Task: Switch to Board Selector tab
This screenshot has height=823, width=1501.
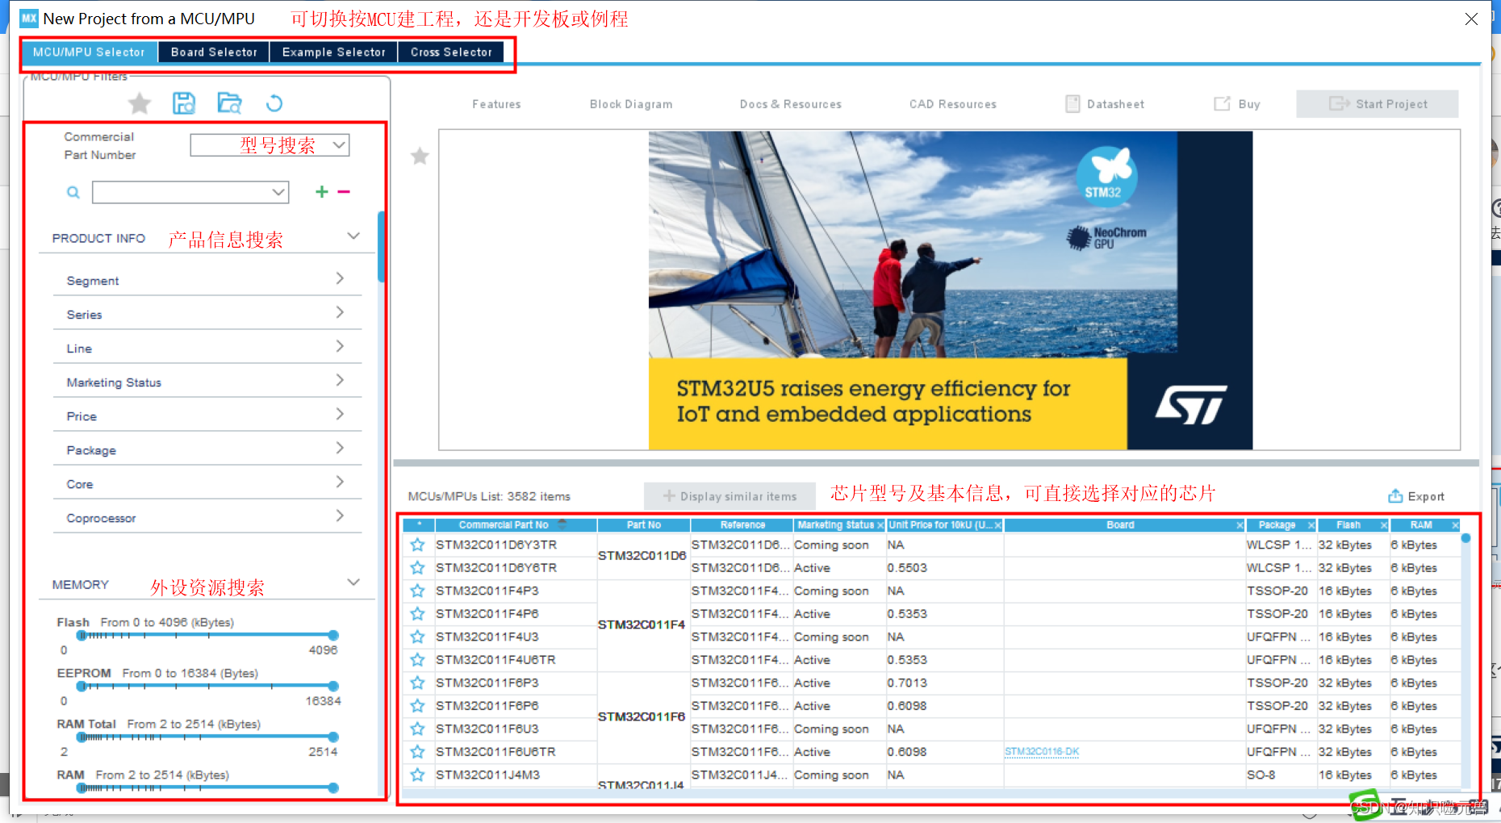Action: tap(214, 52)
